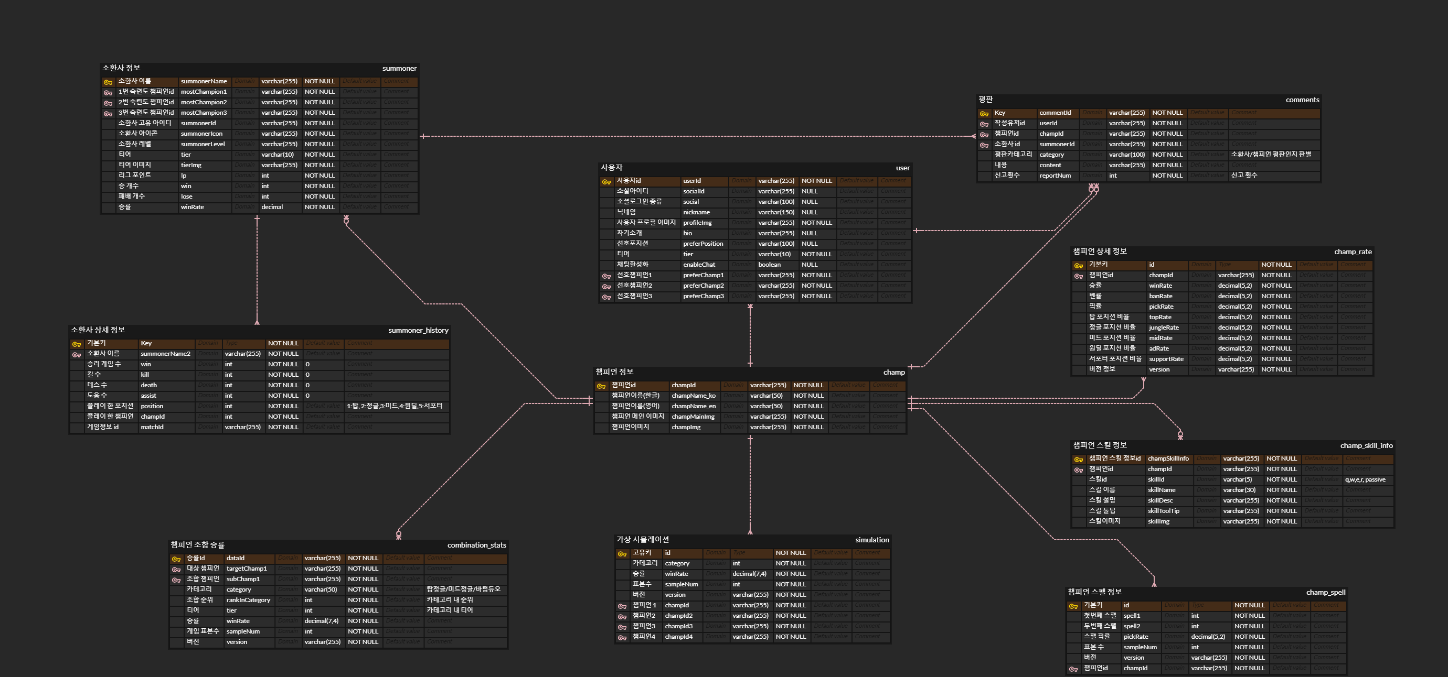The width and height of the screenshot is (1448, 677).
Task: Click the q,w,e,r, passive comment cell
Action: click(x=1365, y=479)
